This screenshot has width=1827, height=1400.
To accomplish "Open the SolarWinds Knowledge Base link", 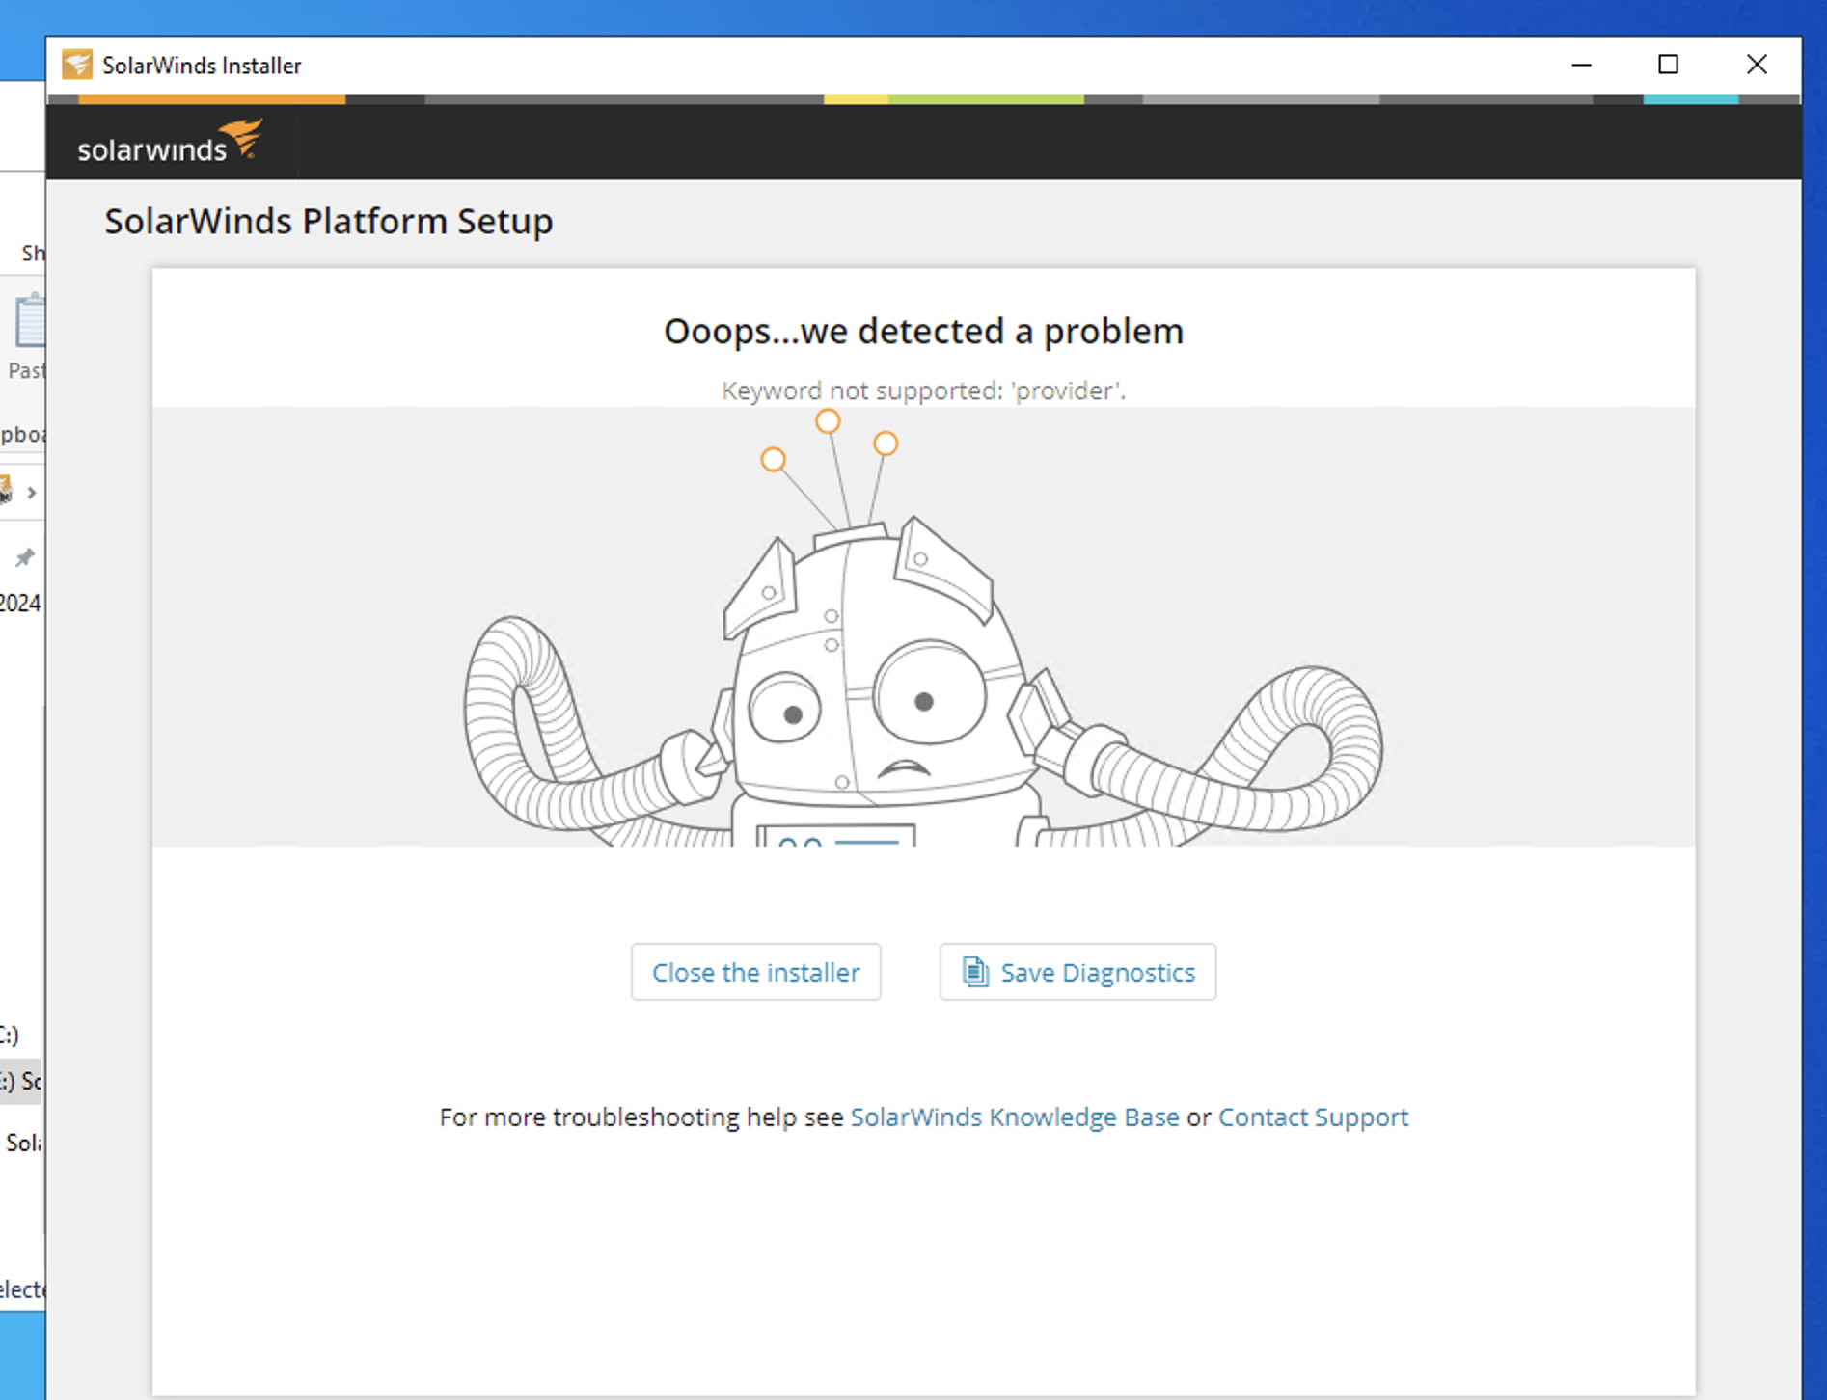I will click(1015, 1117).
